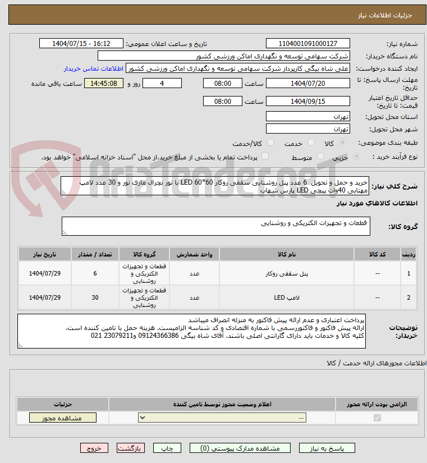The height and width of the screenshot is (463, 427).
Task: Click the واحد شمارش column header
Action: coord(194,254)
